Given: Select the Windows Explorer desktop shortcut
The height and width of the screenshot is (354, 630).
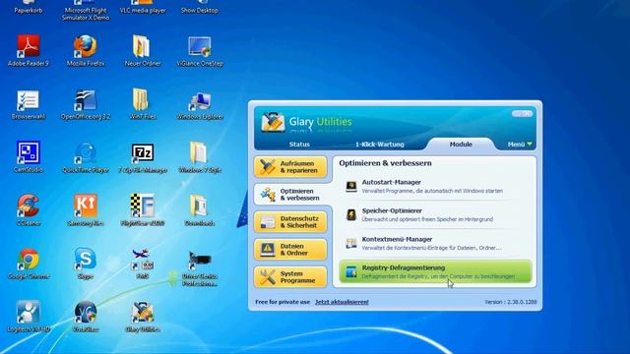Looking at the screenshot, I should 200,101.
